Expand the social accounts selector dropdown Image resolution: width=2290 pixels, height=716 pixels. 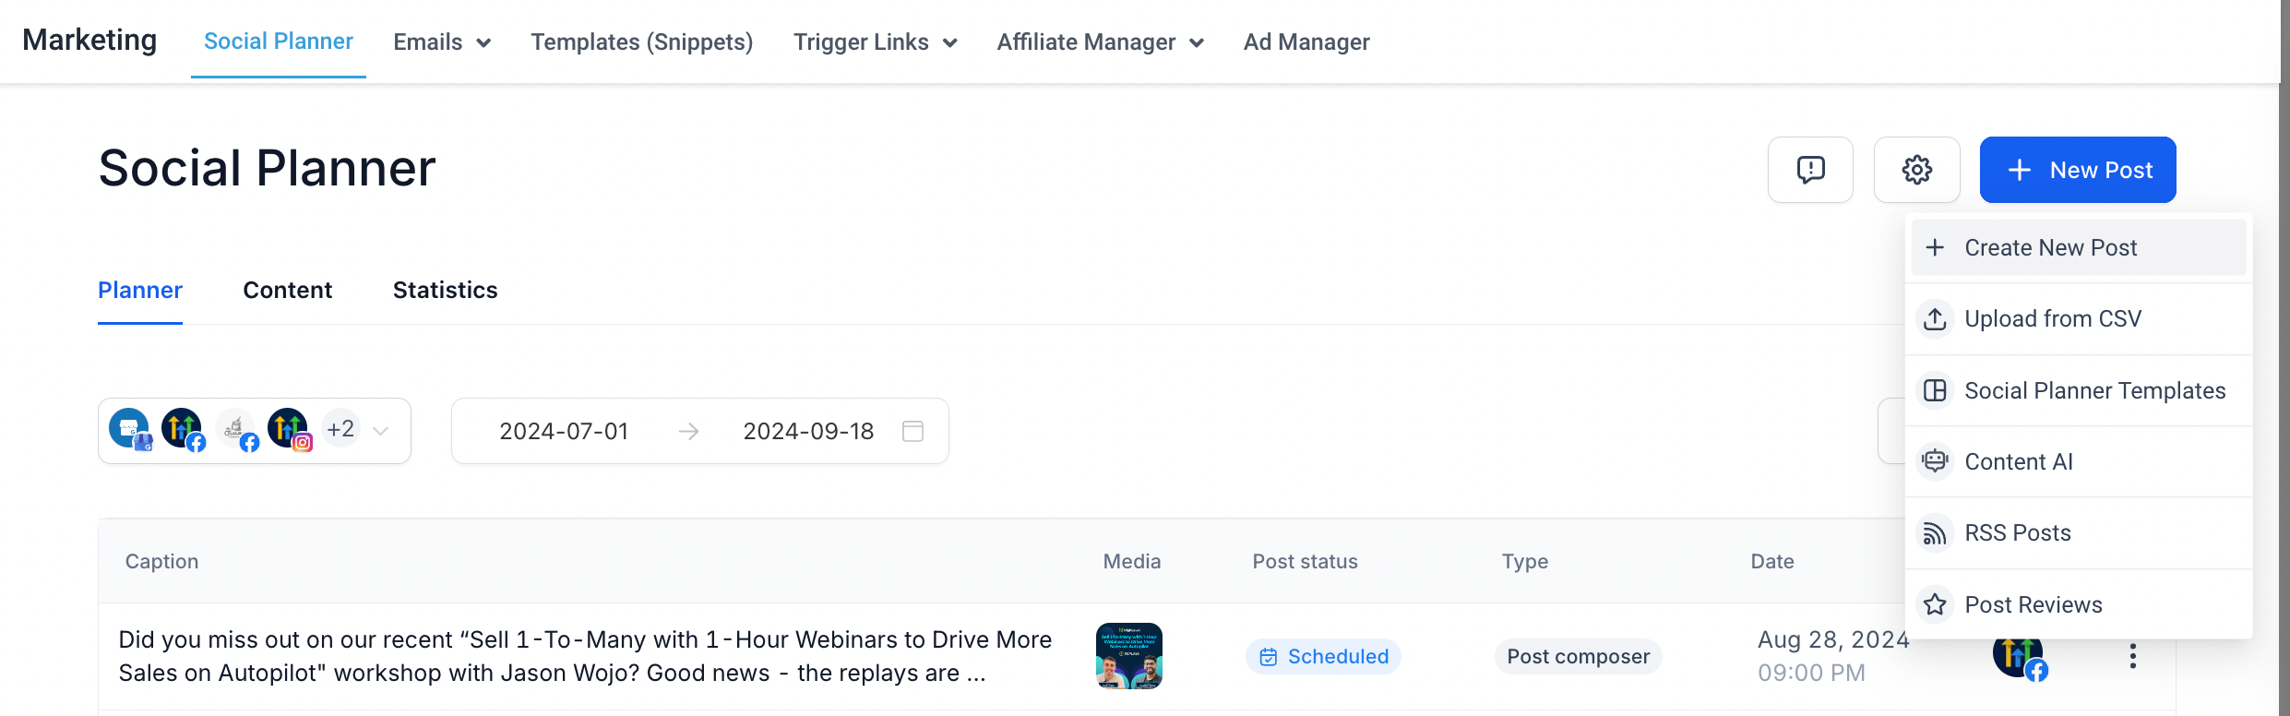pos(380,431)
